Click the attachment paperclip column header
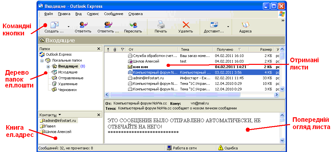 (x=115, y=49)
